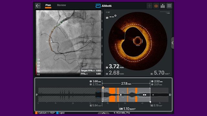Click the RCA Mid, Pre label

tap(122, 113)
